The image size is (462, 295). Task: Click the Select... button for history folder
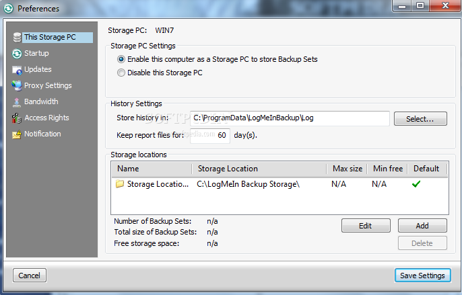click(x=420, y=119)
